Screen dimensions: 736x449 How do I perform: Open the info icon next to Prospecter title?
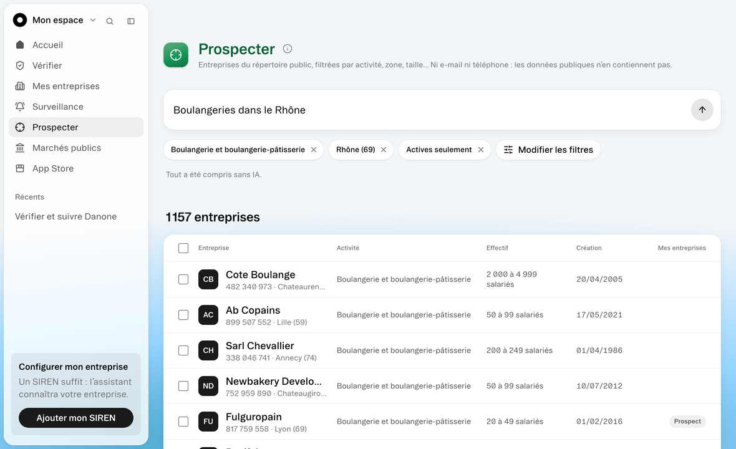(288, 49)
